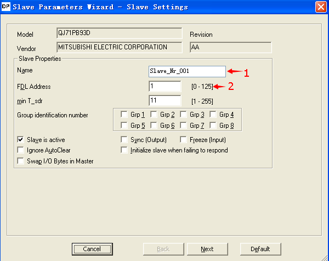
Task: Close the Slave Parameters Wizard window
Action: click(x=321, y=7)
